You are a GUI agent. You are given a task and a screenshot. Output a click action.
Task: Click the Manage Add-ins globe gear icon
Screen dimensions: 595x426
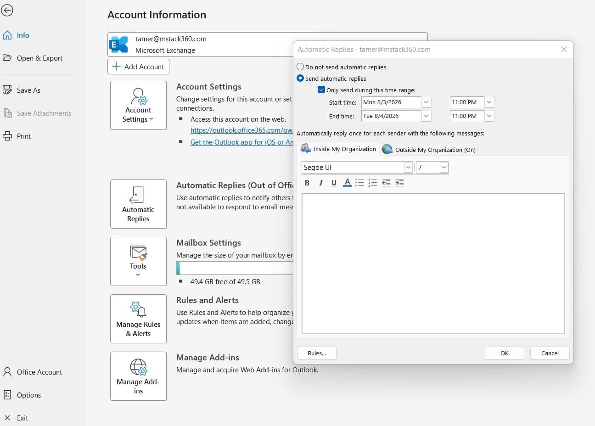tap(138, 367)
